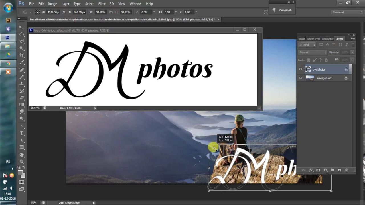Open the Filter menu

coord(102,4)
